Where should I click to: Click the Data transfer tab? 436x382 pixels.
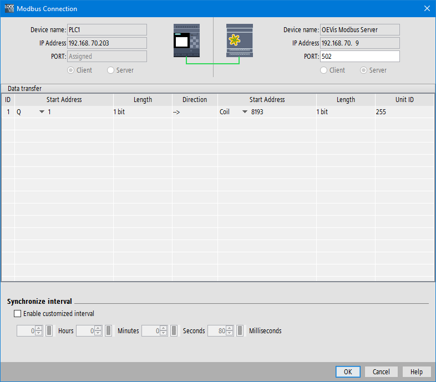(x=24, y=88)
